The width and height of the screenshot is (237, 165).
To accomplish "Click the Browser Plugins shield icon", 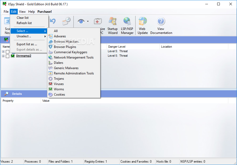I will (50, 47).
